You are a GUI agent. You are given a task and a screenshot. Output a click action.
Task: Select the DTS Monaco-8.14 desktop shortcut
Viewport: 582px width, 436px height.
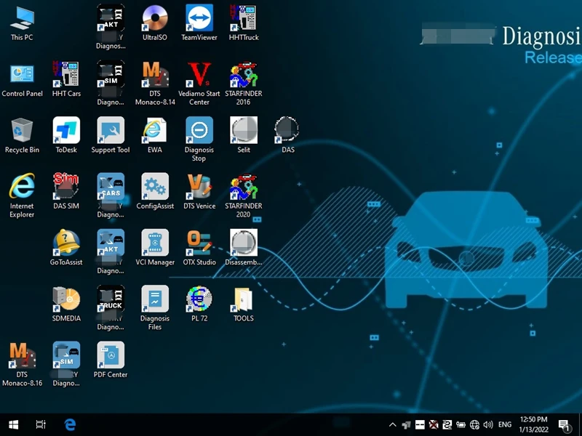[155, 75]
